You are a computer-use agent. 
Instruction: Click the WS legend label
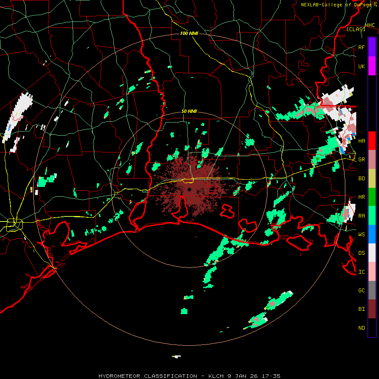point(361,234)
